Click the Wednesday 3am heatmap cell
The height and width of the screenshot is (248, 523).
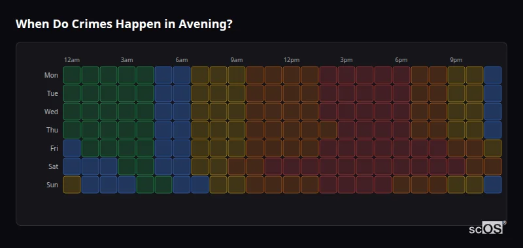click(x=127, y=112)
